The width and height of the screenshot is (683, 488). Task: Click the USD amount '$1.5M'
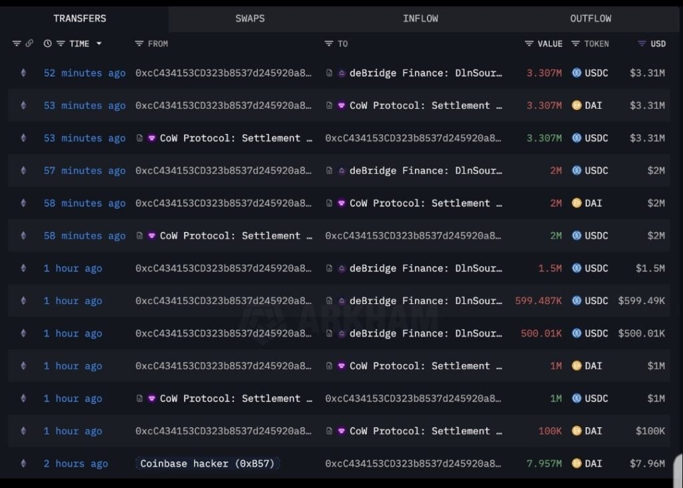click(x=650, y=268)
